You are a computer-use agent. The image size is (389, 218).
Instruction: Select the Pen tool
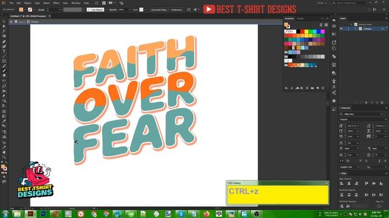(x=4, y=42)
